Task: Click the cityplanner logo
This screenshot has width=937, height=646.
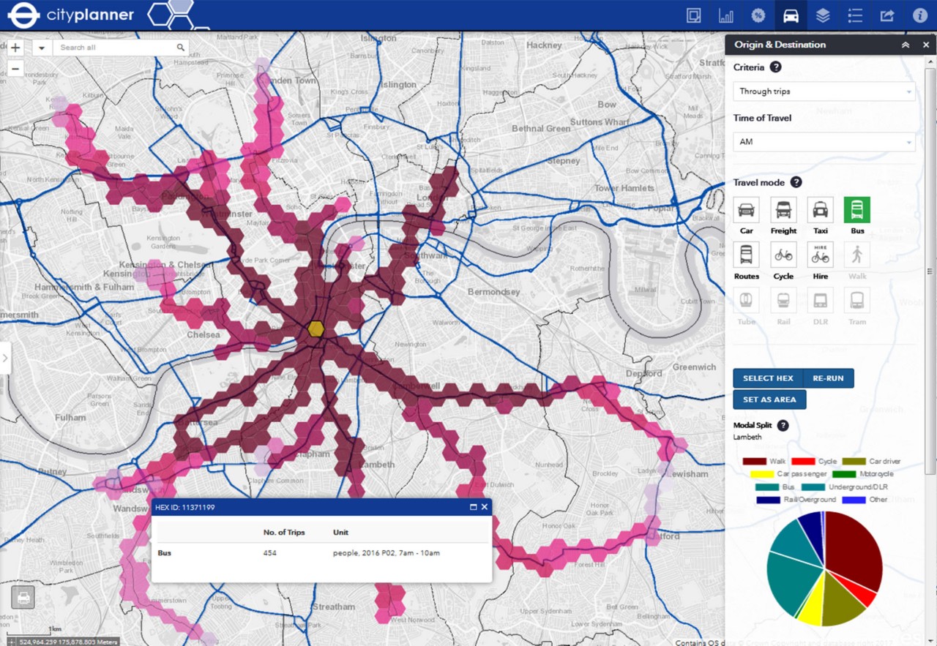Action: pos(71,15)
